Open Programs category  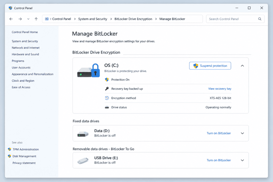click(18, 61)
